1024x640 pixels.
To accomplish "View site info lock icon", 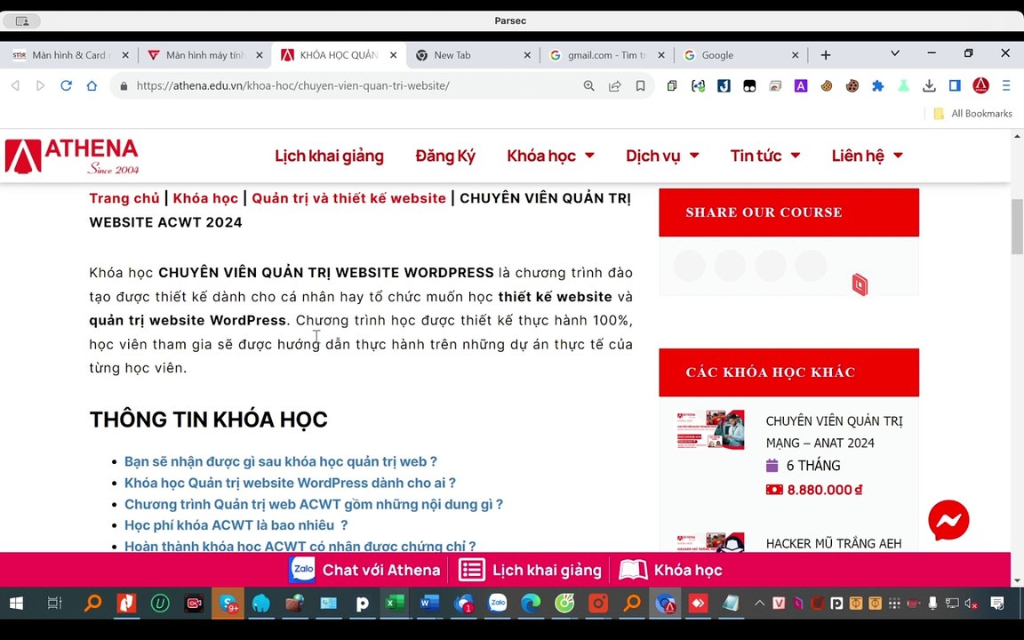I will 123,85.
